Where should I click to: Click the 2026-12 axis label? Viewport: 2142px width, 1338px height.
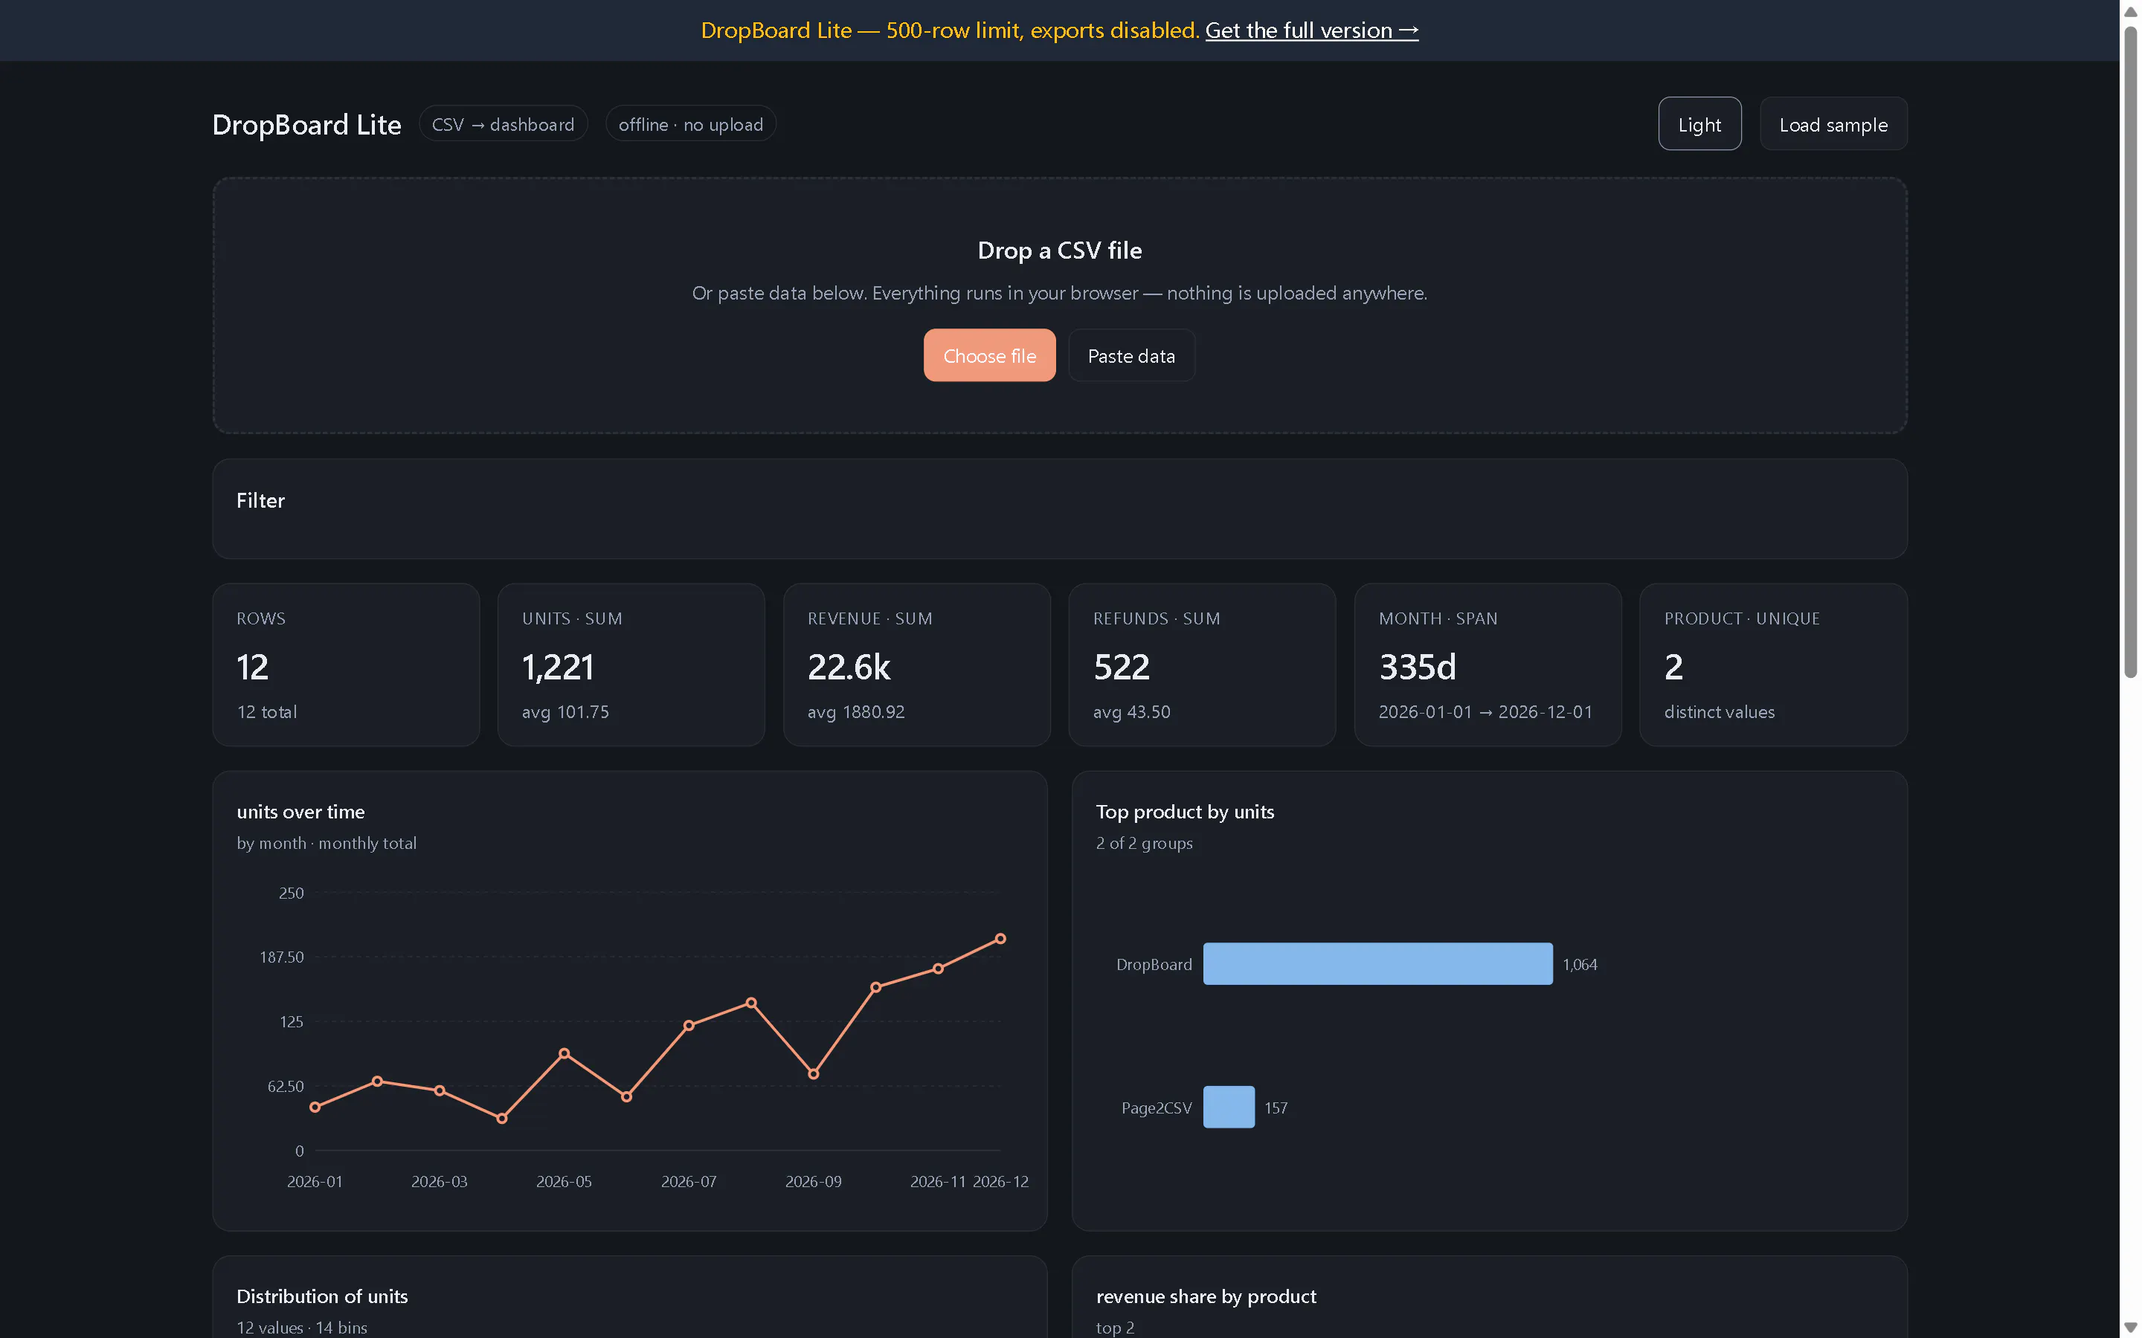pos(1000,1181)
